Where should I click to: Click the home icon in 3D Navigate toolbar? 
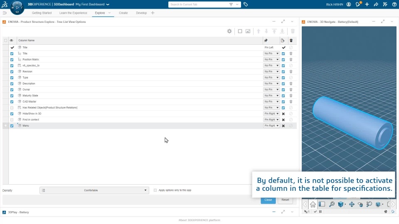[x=313, y=204]
